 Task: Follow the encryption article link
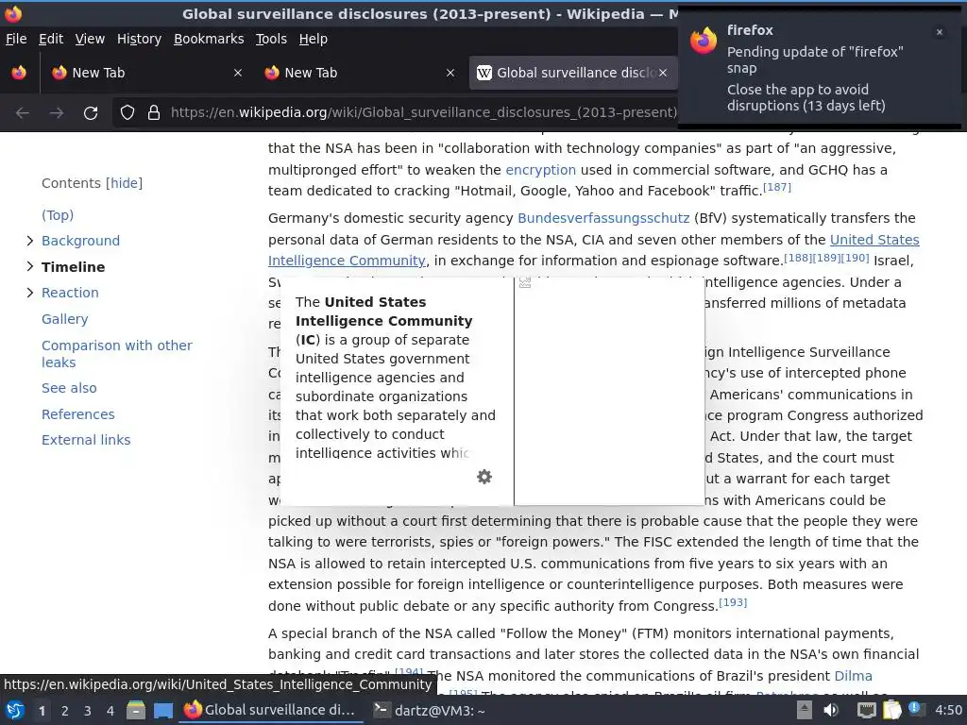[541, 170]
